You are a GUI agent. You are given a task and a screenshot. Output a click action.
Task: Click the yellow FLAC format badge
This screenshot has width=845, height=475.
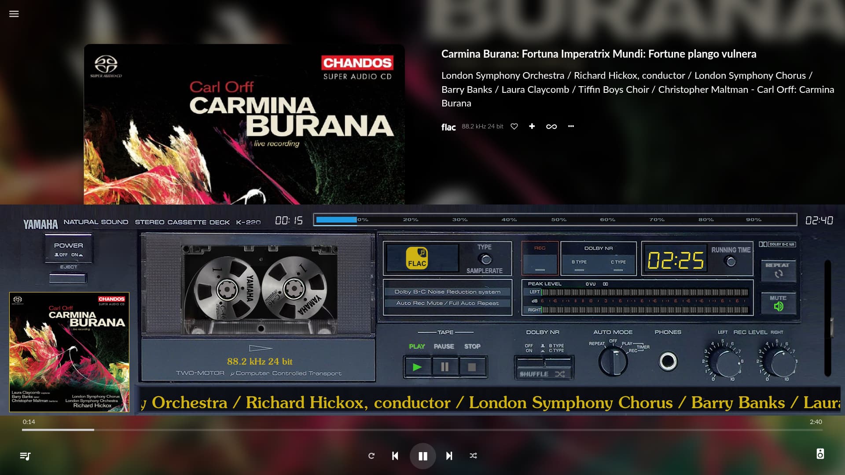pos(417,258)
